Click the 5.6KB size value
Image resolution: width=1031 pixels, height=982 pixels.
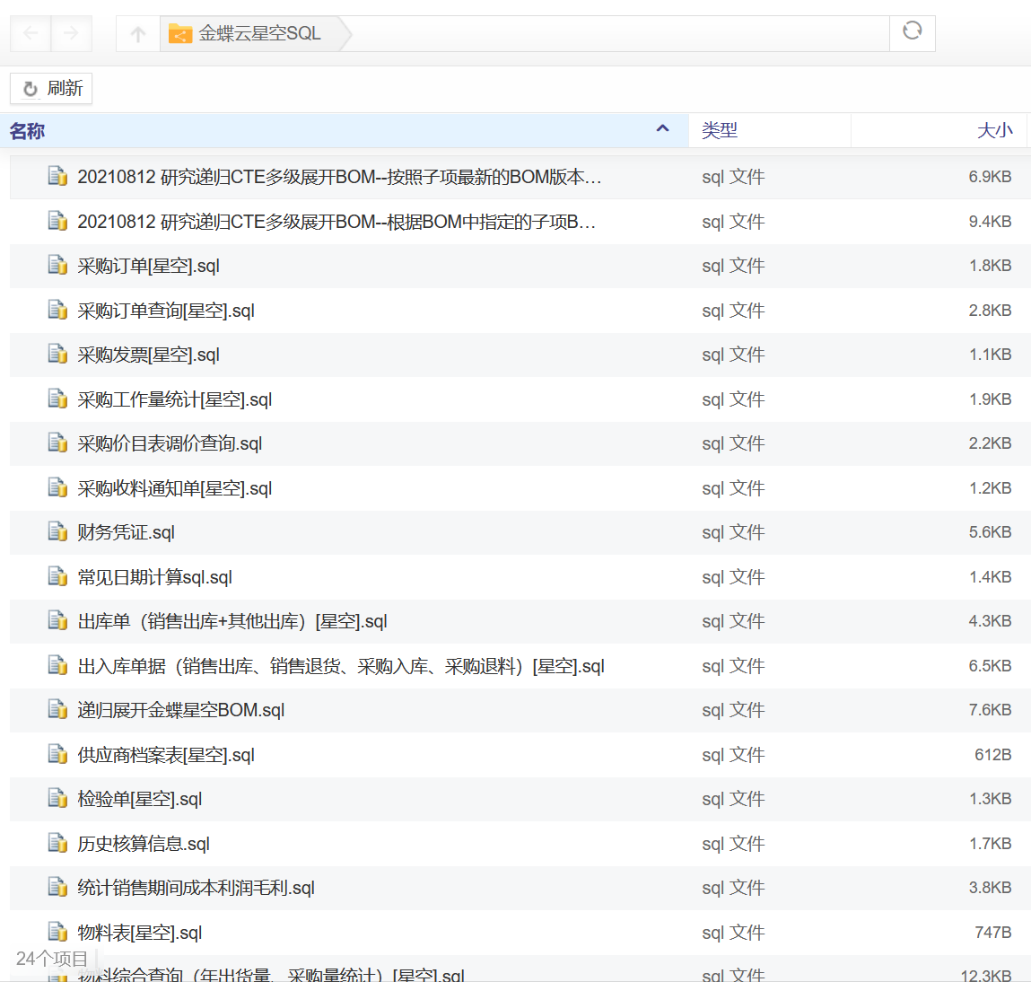tap(990, 531)
